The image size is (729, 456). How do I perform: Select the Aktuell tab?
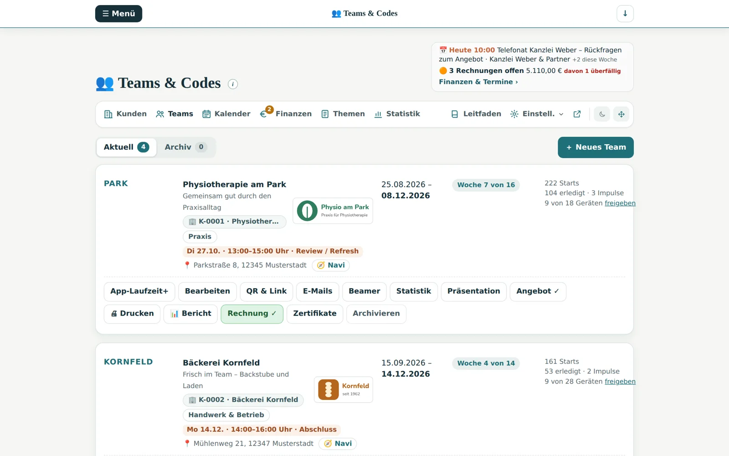point(126,147)
